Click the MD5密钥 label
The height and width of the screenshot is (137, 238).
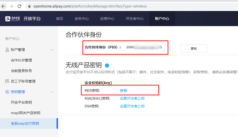(x=92, y=91)
